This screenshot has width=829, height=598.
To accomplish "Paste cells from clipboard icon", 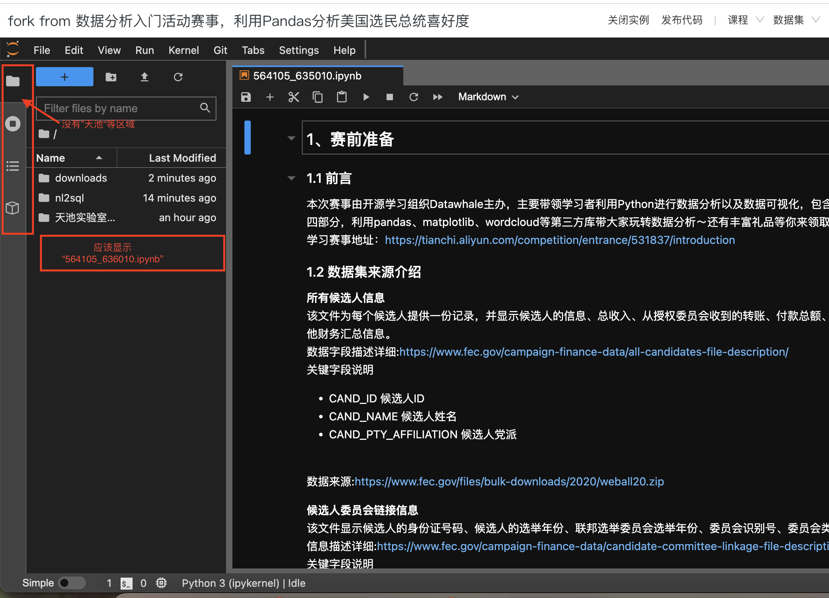I will (342, 97).
